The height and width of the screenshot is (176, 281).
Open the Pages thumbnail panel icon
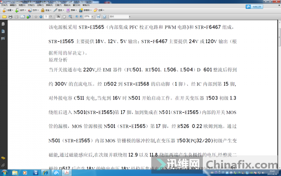pos(3,24)
